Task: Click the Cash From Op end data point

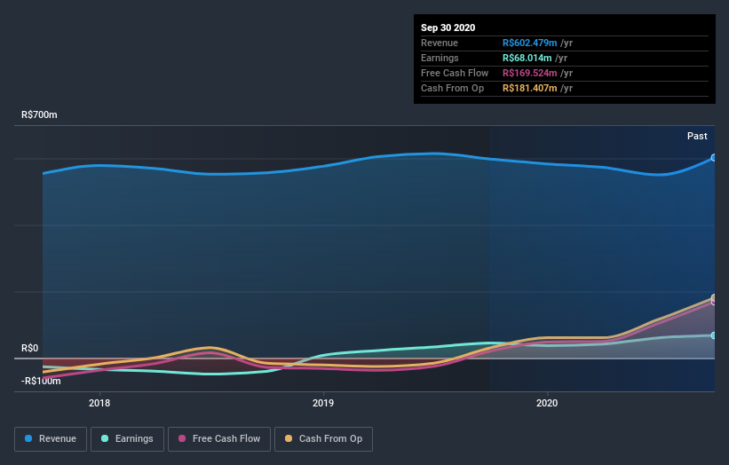Action: pos(714,297)
